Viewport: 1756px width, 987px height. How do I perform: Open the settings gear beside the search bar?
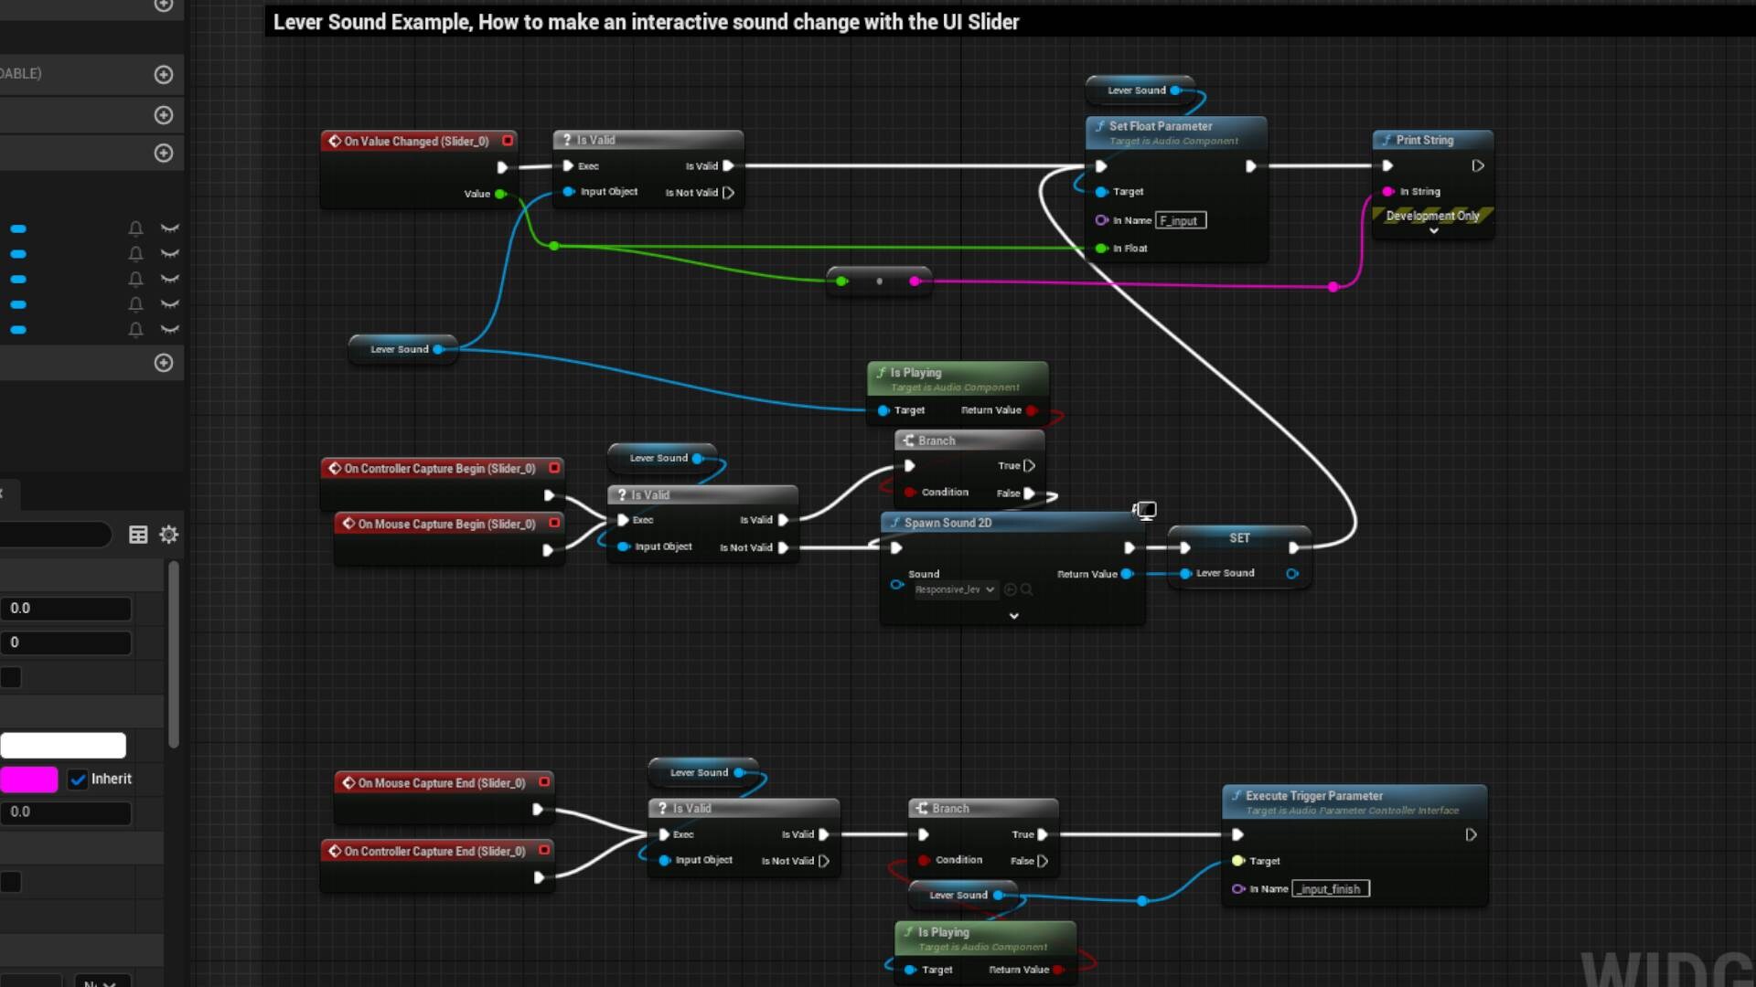click(169, 535)
